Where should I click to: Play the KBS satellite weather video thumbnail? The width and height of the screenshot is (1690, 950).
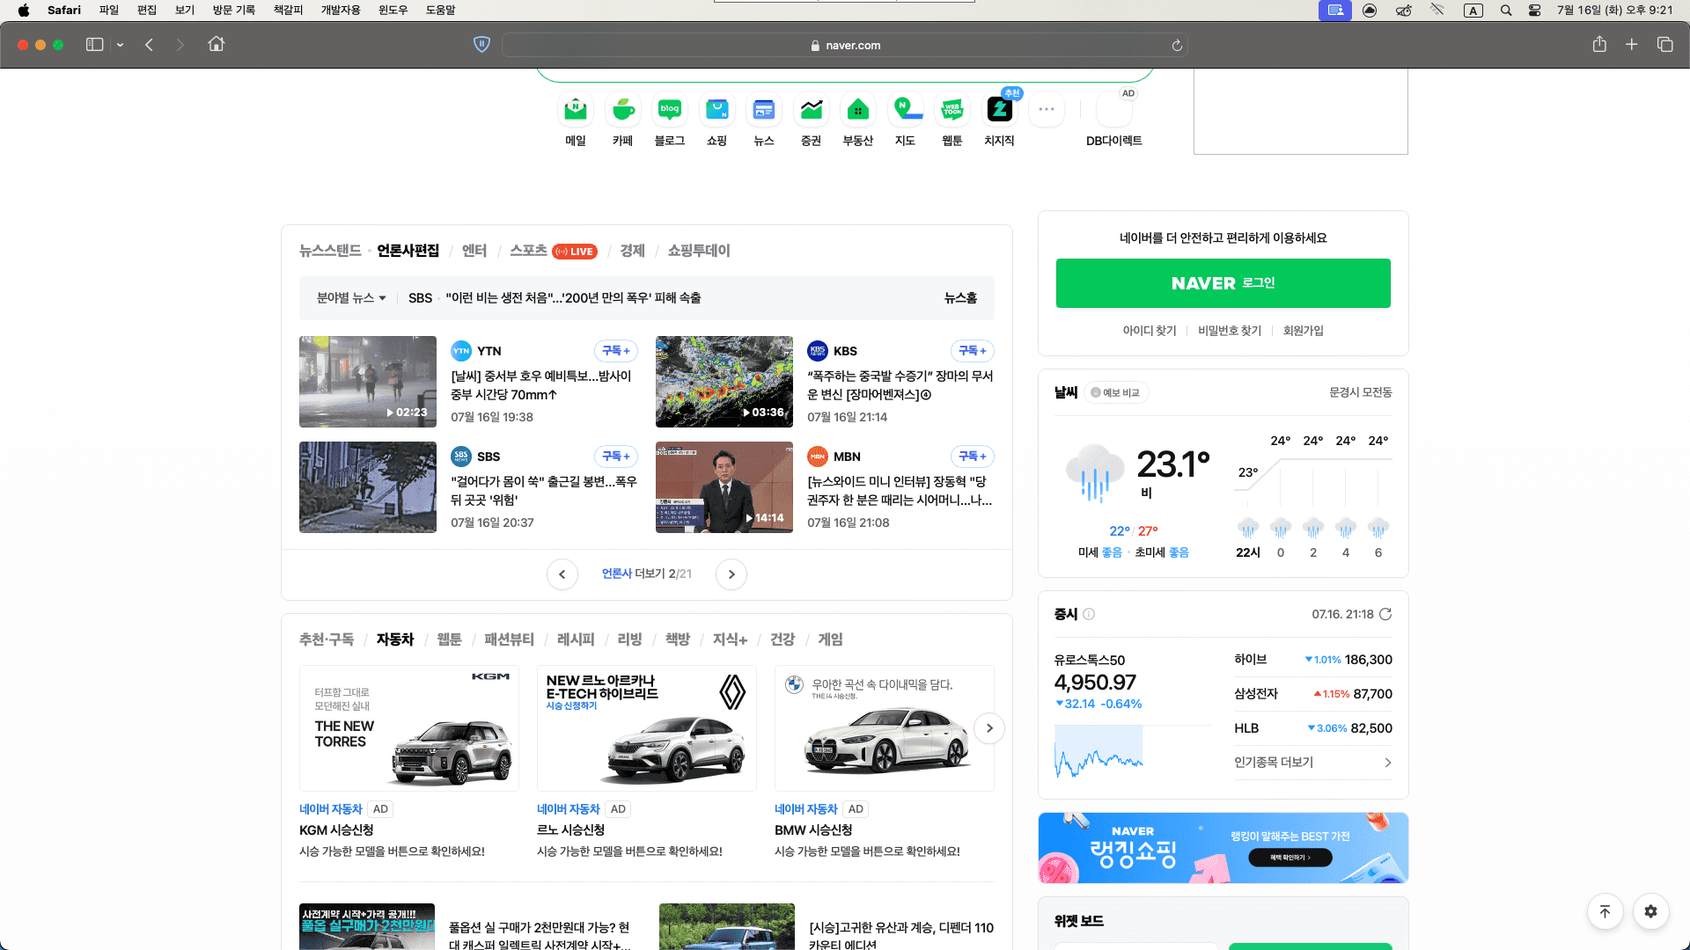[724, 382]
